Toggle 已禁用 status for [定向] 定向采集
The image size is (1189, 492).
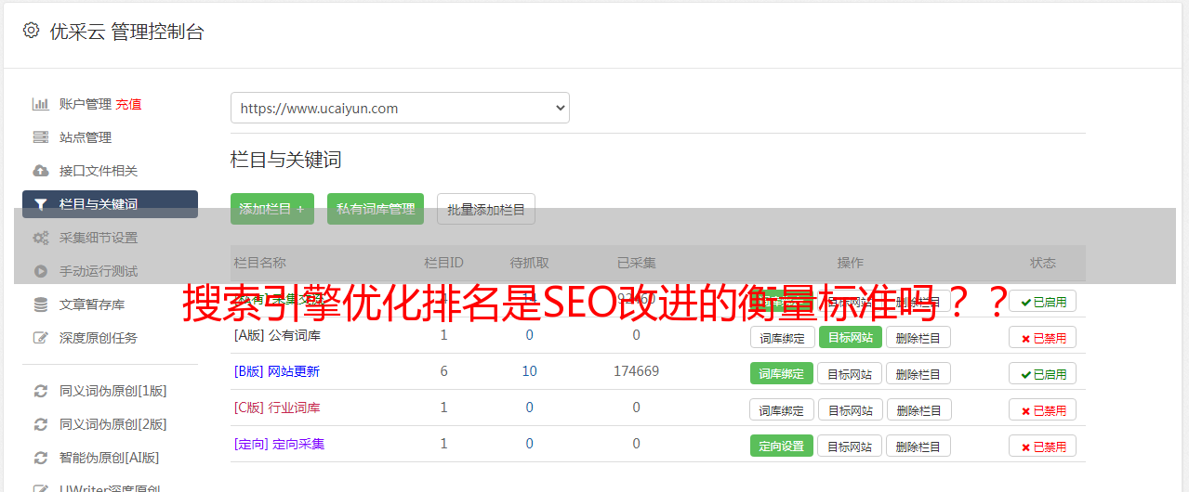1043,447
